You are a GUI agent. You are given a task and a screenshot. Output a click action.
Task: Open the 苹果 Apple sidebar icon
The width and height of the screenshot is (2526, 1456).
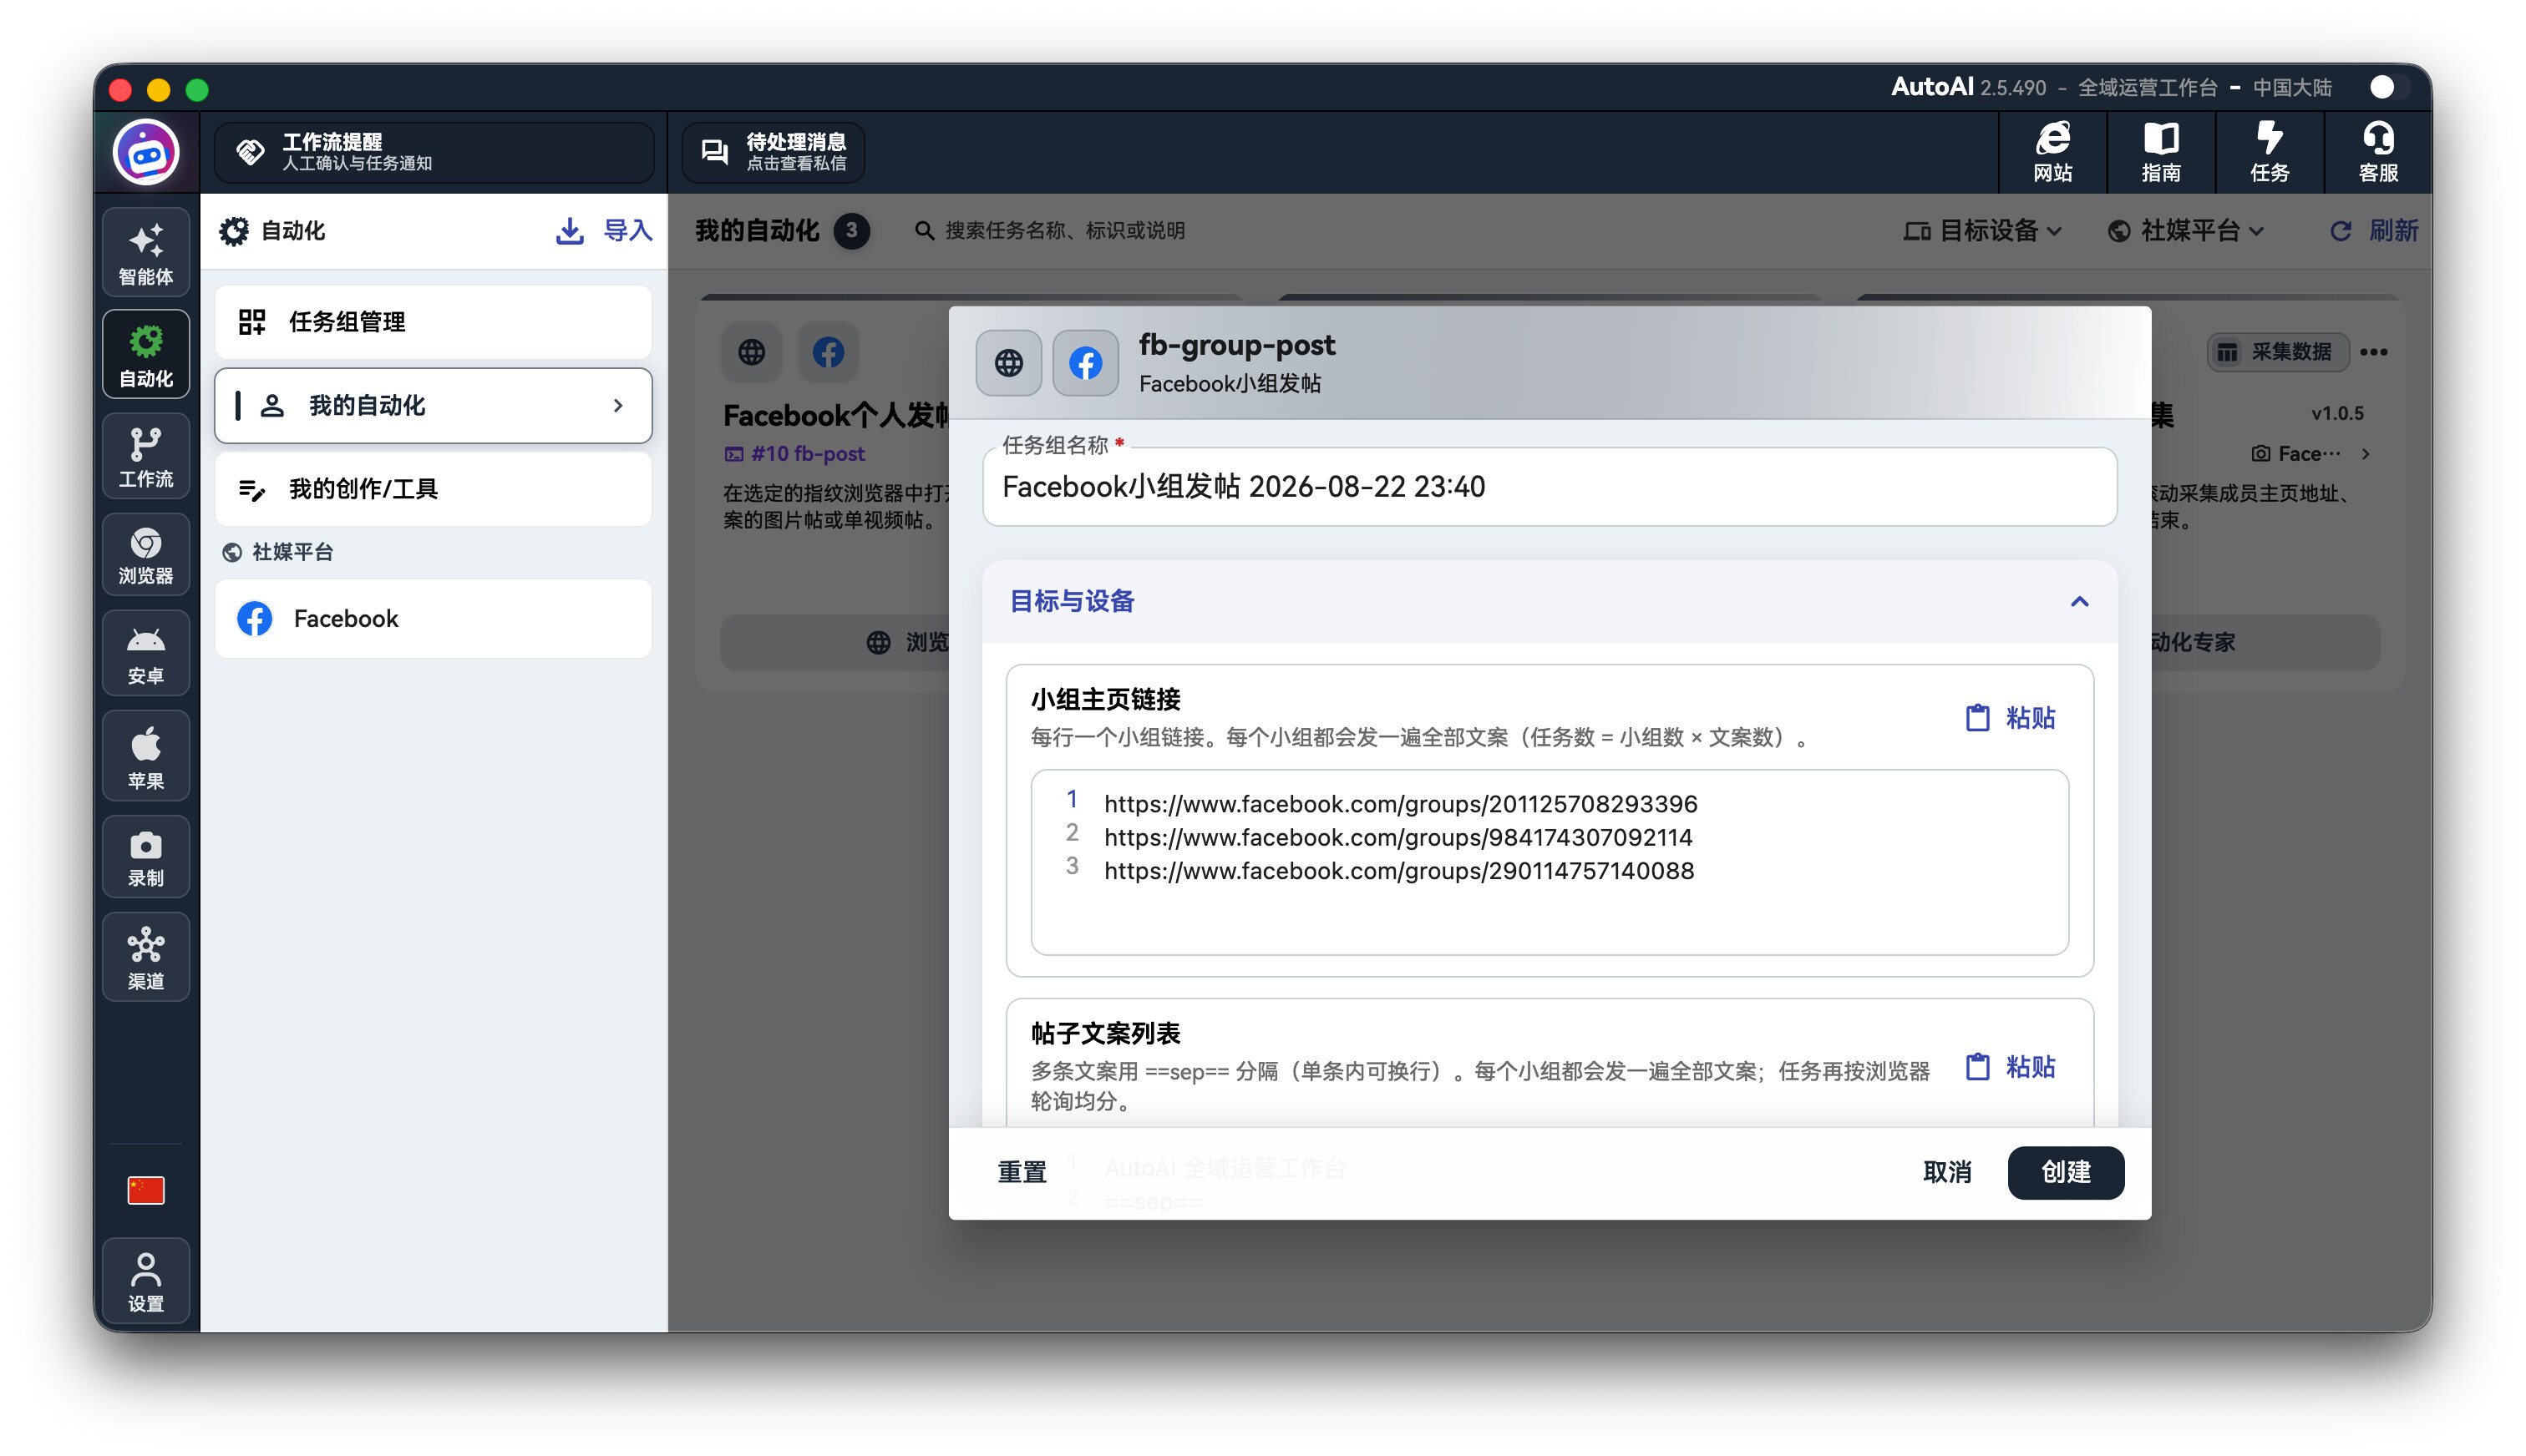point(146,756)
